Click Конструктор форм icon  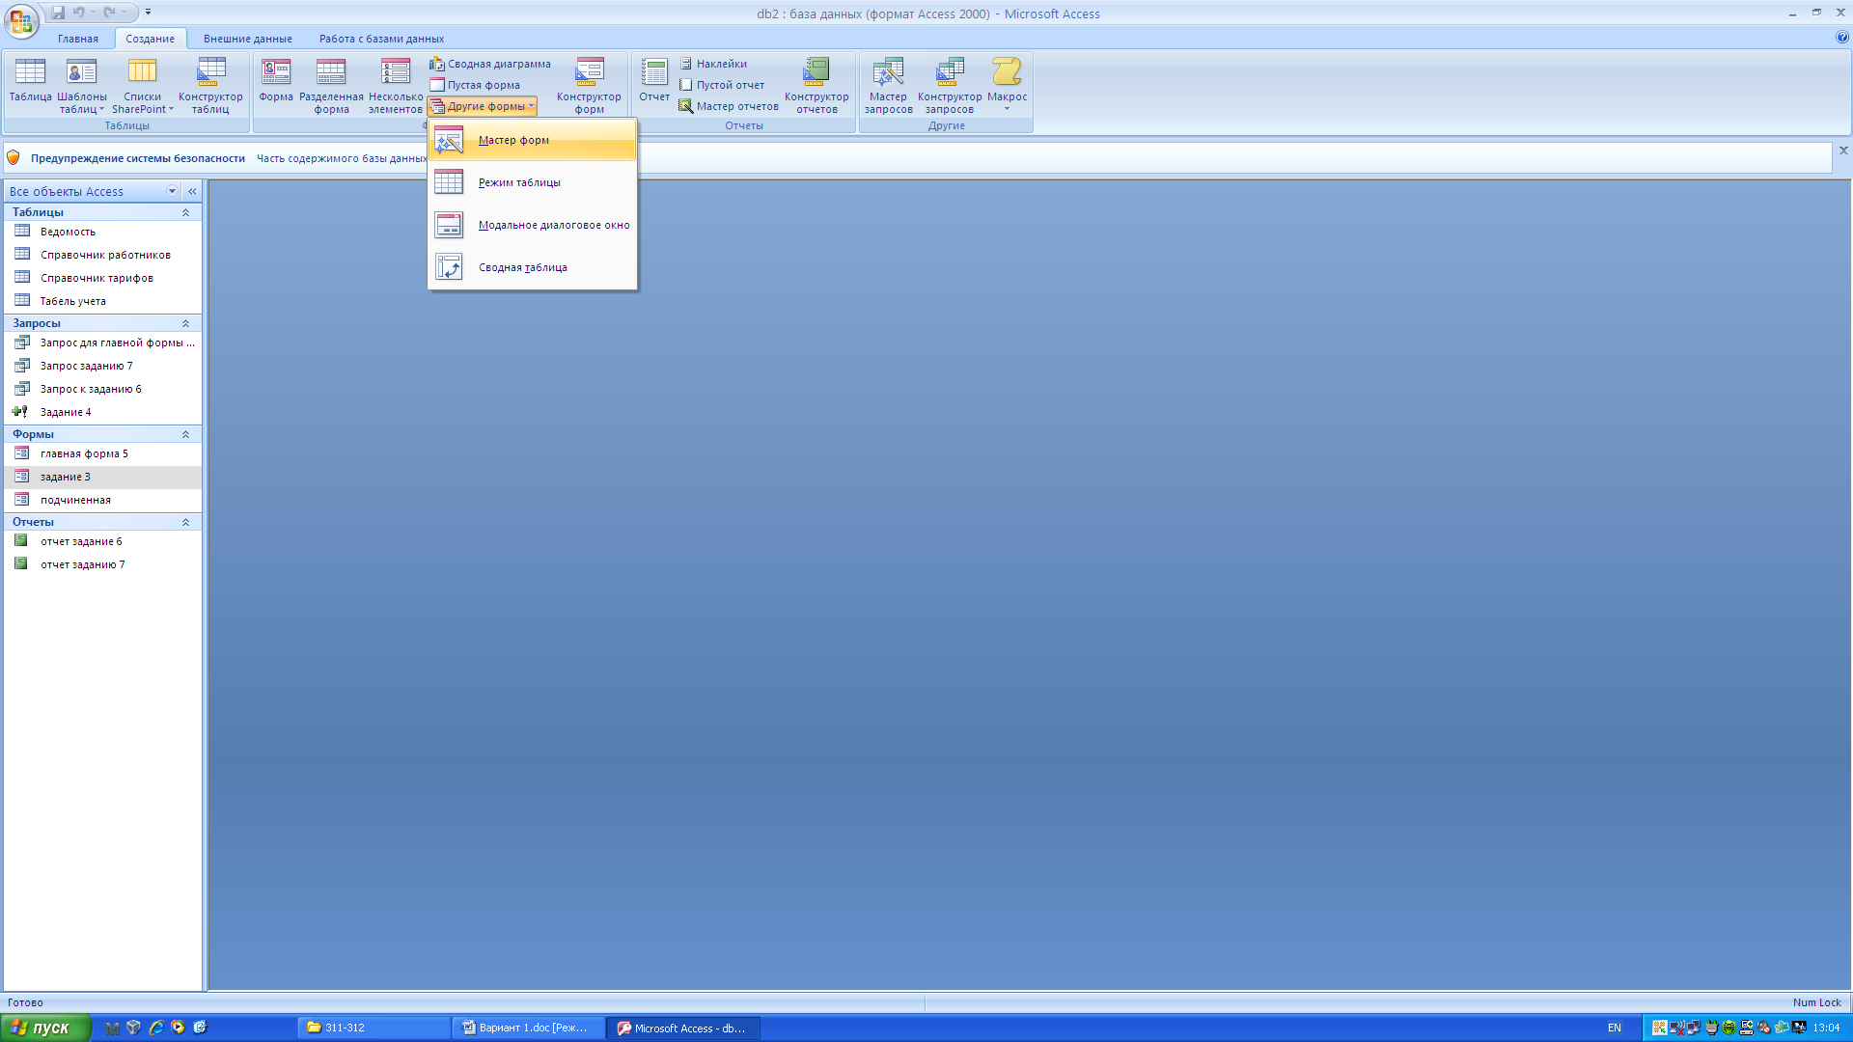click(x=589, y=86)
